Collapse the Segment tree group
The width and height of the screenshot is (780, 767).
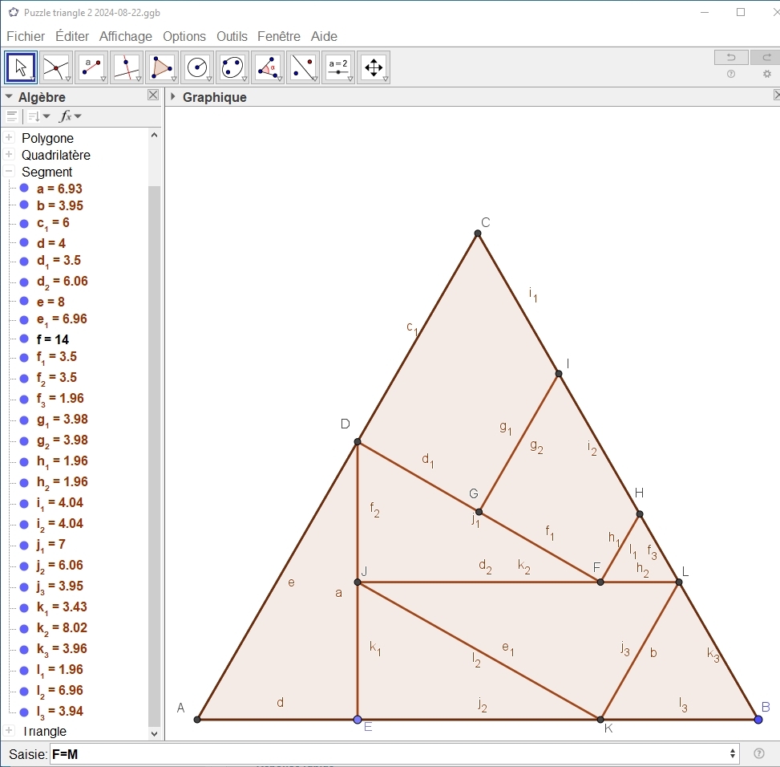pos(10,172)
